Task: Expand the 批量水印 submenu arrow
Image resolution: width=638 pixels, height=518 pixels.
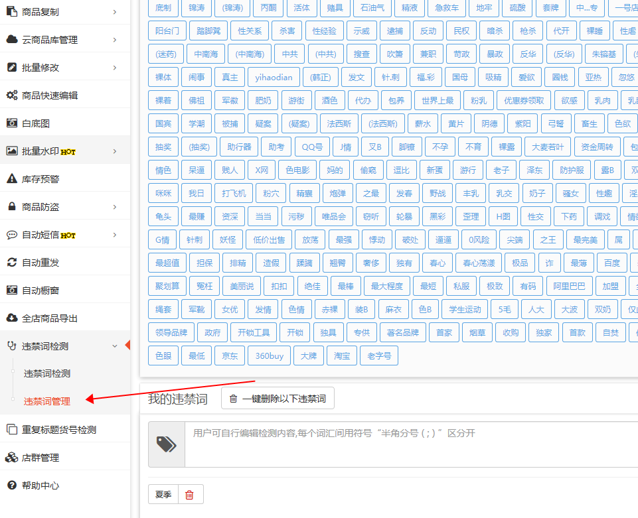Action: pyautogui.click(x=115, y=151)
